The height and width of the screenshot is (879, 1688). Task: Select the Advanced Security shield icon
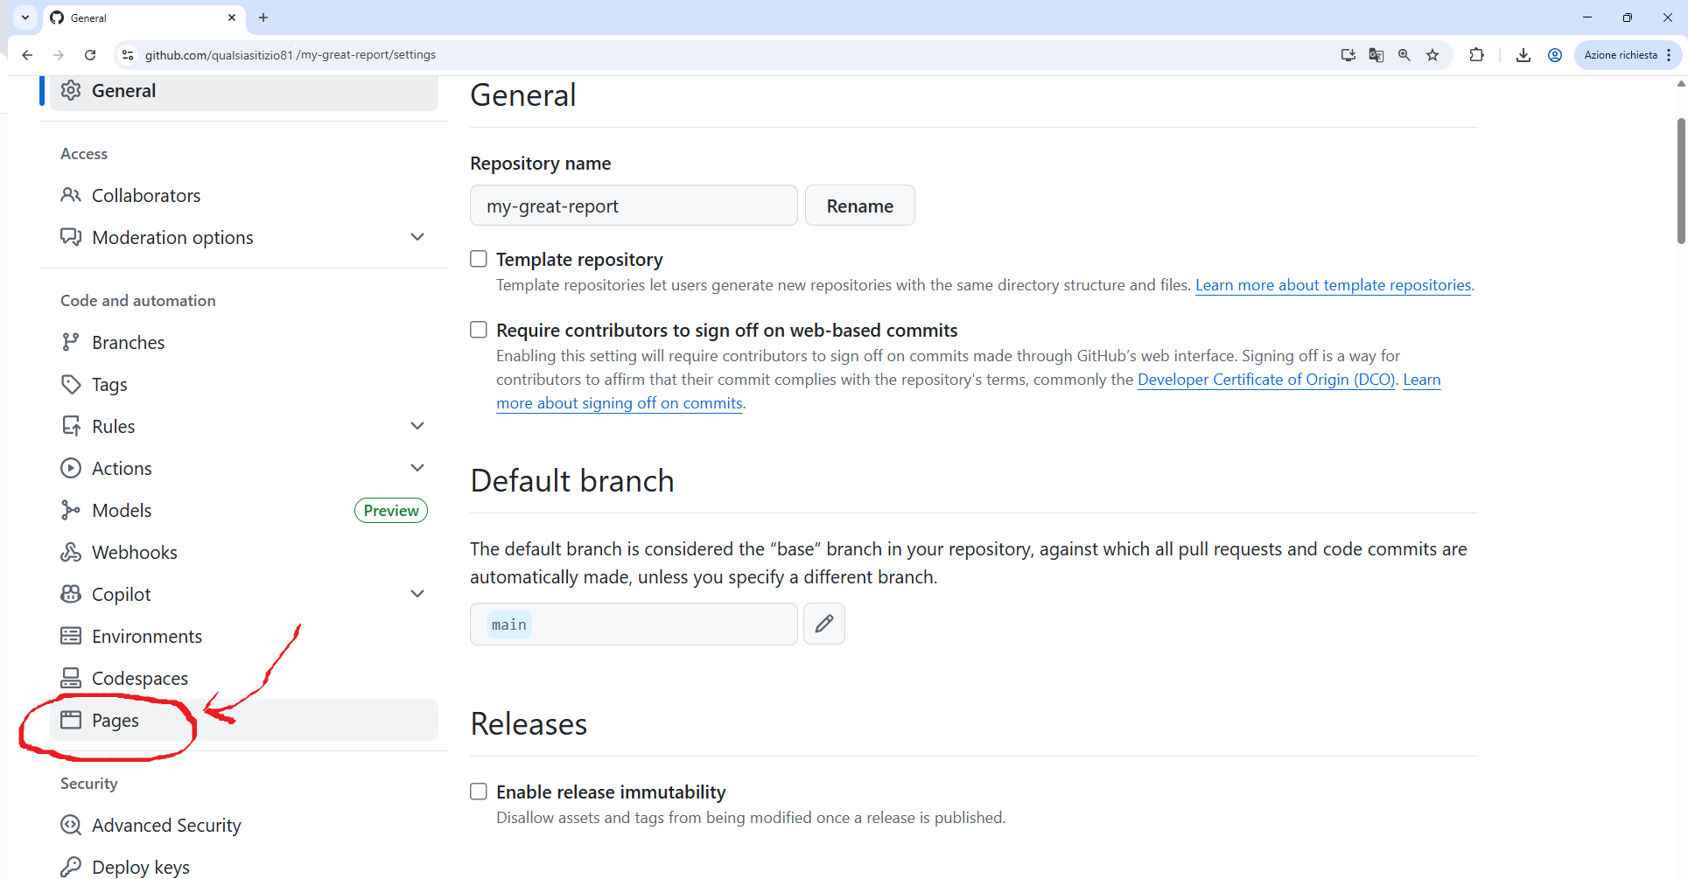(71, 825)
